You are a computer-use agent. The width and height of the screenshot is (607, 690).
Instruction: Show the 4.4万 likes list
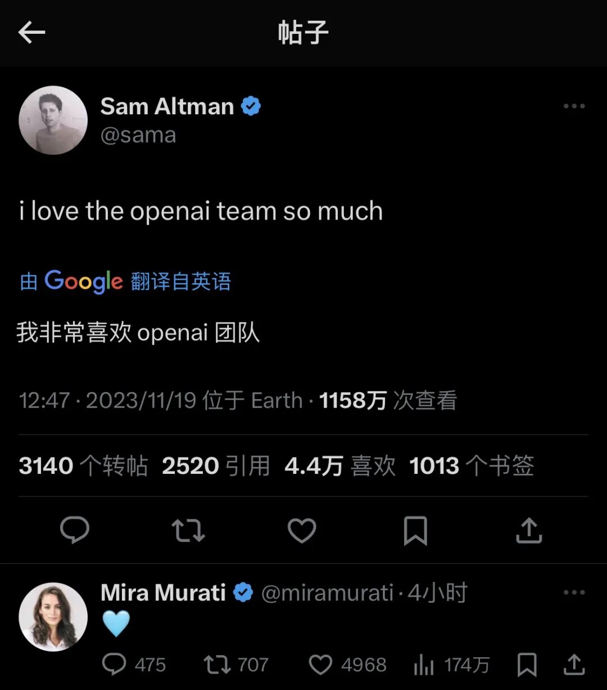[x=340, y=466]
